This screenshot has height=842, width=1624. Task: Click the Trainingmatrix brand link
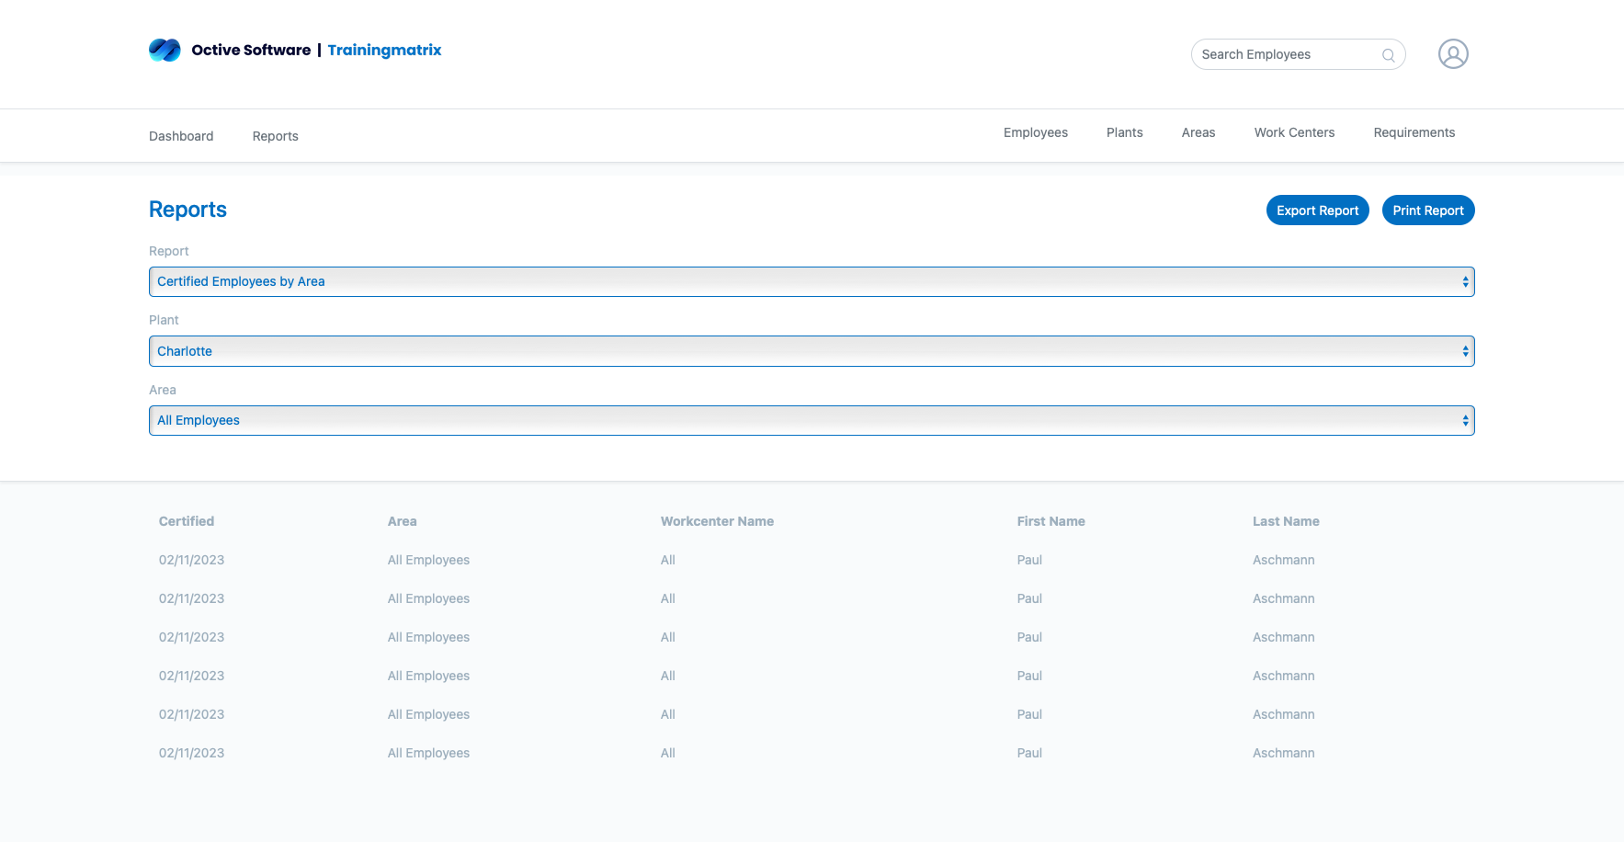click(384, 50)
